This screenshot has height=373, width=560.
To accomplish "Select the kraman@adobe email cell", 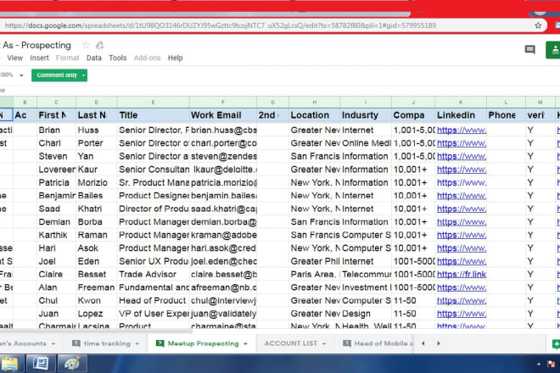I will click(x=223, y=235).
